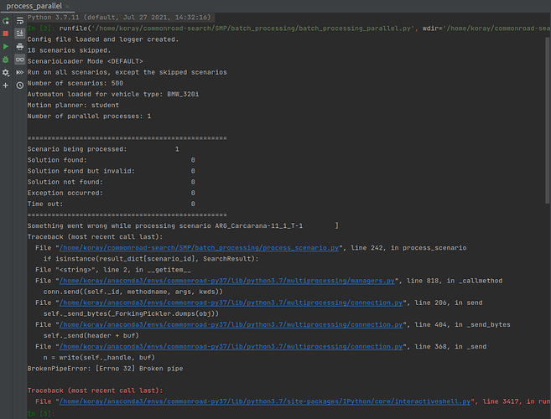This screenshot has width=551, height=419.
Task: Attach debugger using the green bug icon
Action: pos(6,59)
